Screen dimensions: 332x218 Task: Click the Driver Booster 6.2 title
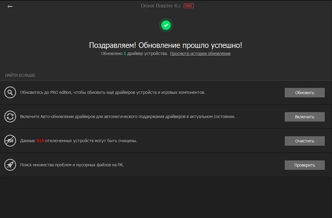point(161,6)
